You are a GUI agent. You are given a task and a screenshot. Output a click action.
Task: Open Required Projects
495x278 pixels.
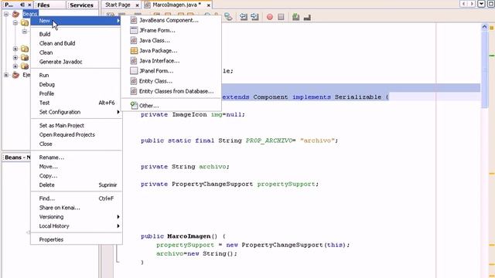[x=76, y=134]
